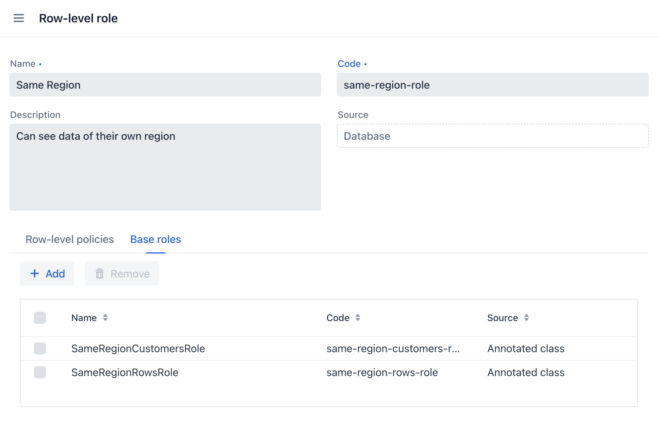Select the SameRegionCustomersRole table row

(x=138, y=349)
